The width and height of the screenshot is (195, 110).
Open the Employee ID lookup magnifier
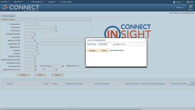(38, 24)
